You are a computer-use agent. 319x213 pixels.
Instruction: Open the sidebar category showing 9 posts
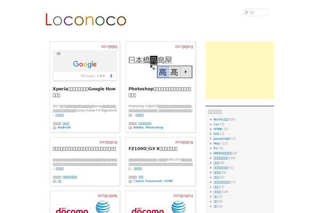[217, 173]
